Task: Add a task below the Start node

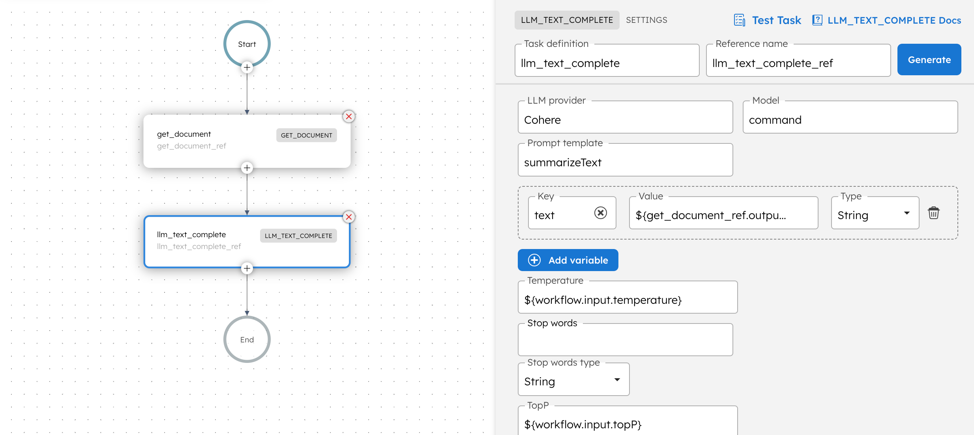Action: pos(247,67)
